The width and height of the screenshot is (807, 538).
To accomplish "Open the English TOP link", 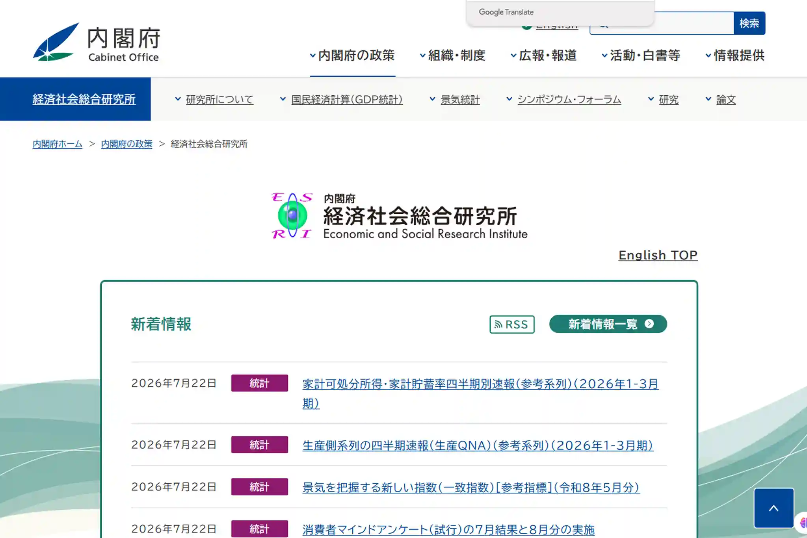I will pos(658,255).
